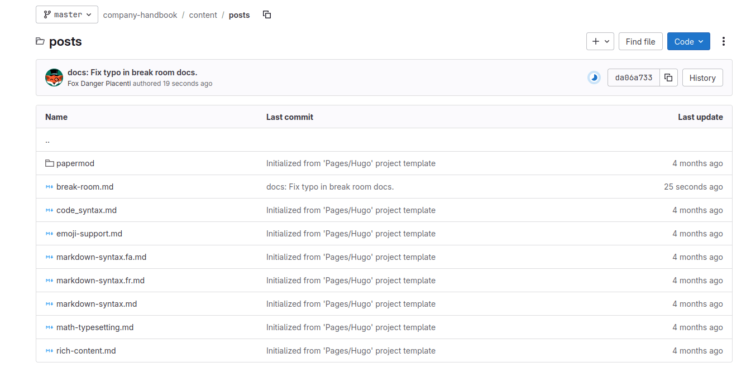746x377 pixels.
Task: Click the Find file button
Action: [640, 41]
